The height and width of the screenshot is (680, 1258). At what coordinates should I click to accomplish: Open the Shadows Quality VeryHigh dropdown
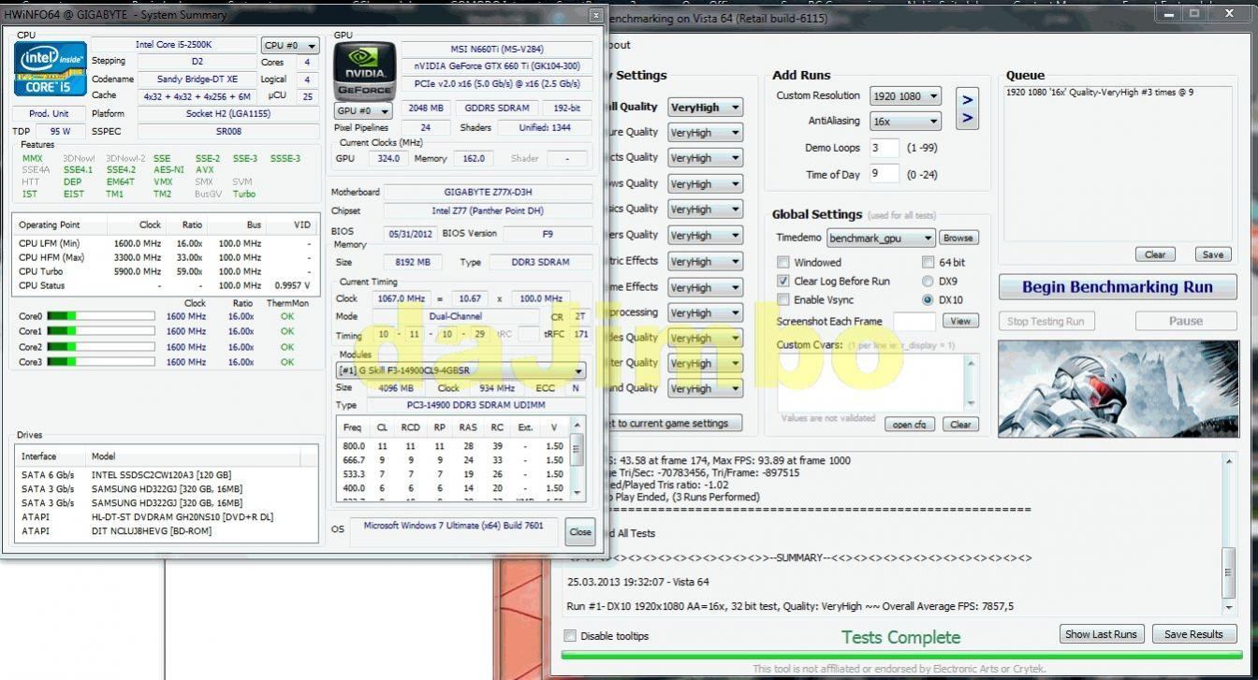[x=705, y=184]
